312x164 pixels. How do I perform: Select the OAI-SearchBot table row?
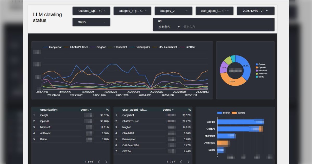(153, 145)
